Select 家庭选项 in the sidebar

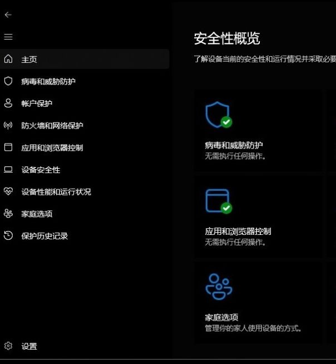[37, 214]
